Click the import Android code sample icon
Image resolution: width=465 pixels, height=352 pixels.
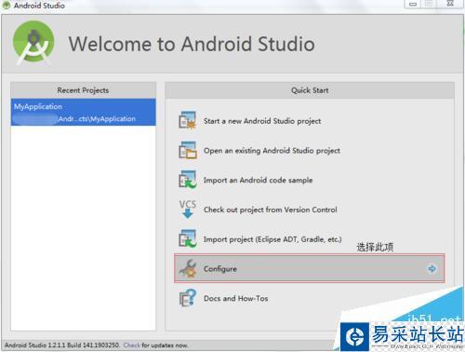pos(188,180)
